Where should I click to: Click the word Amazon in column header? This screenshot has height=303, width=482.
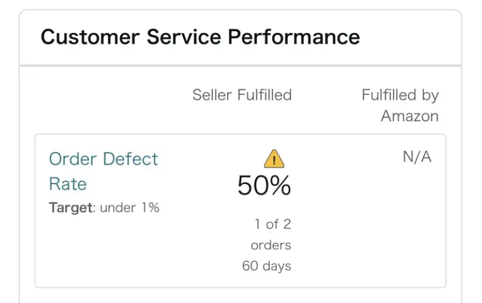[410, 116]
